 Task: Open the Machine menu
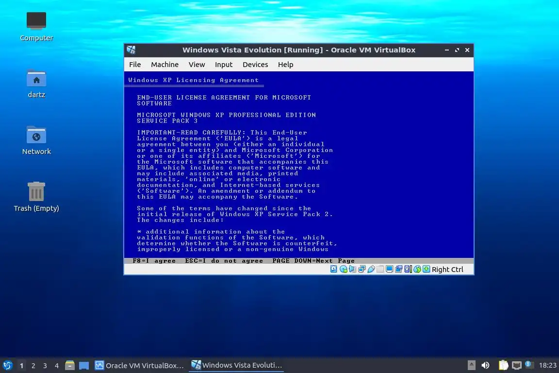[x=164, y=65]
